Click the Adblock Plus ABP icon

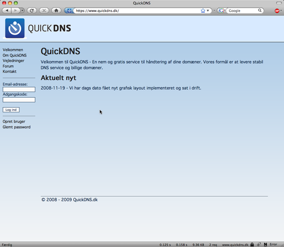pyautogui.click(x=277, y=11)
